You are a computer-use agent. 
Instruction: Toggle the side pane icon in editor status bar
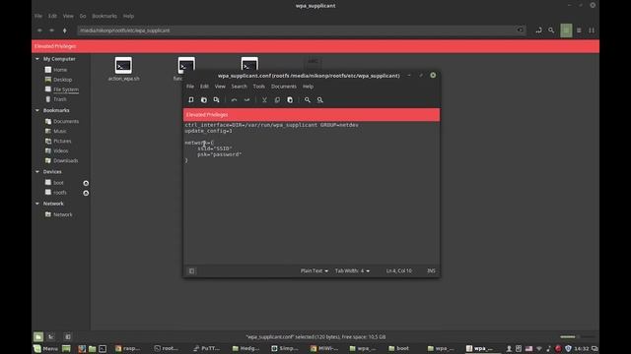[x=191, y=271]
